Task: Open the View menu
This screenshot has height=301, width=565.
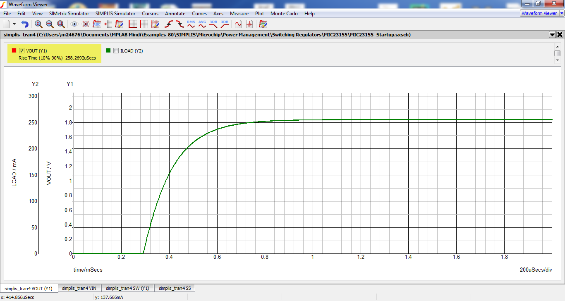Action: click(37, 14)
